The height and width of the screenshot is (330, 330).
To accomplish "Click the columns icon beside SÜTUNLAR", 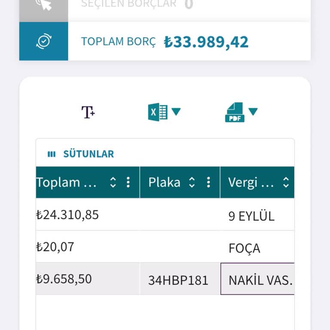I will pyautogui.click(x=52, y=154).
